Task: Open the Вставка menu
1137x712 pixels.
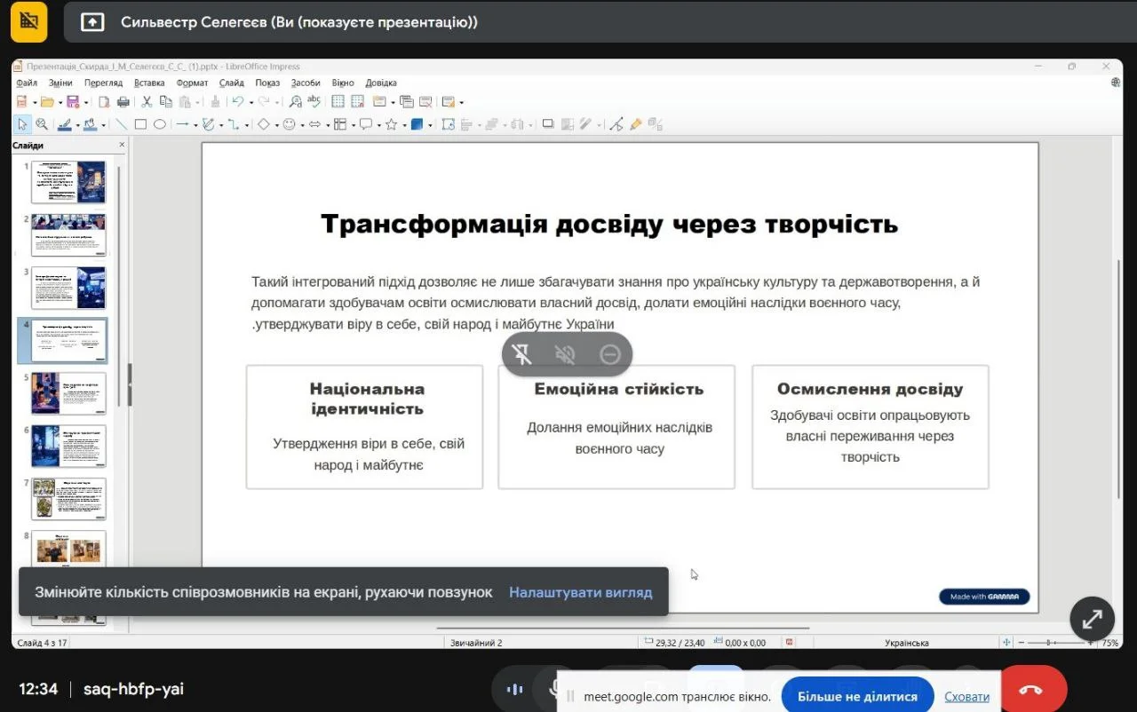Action: click(x=149, y=83)
